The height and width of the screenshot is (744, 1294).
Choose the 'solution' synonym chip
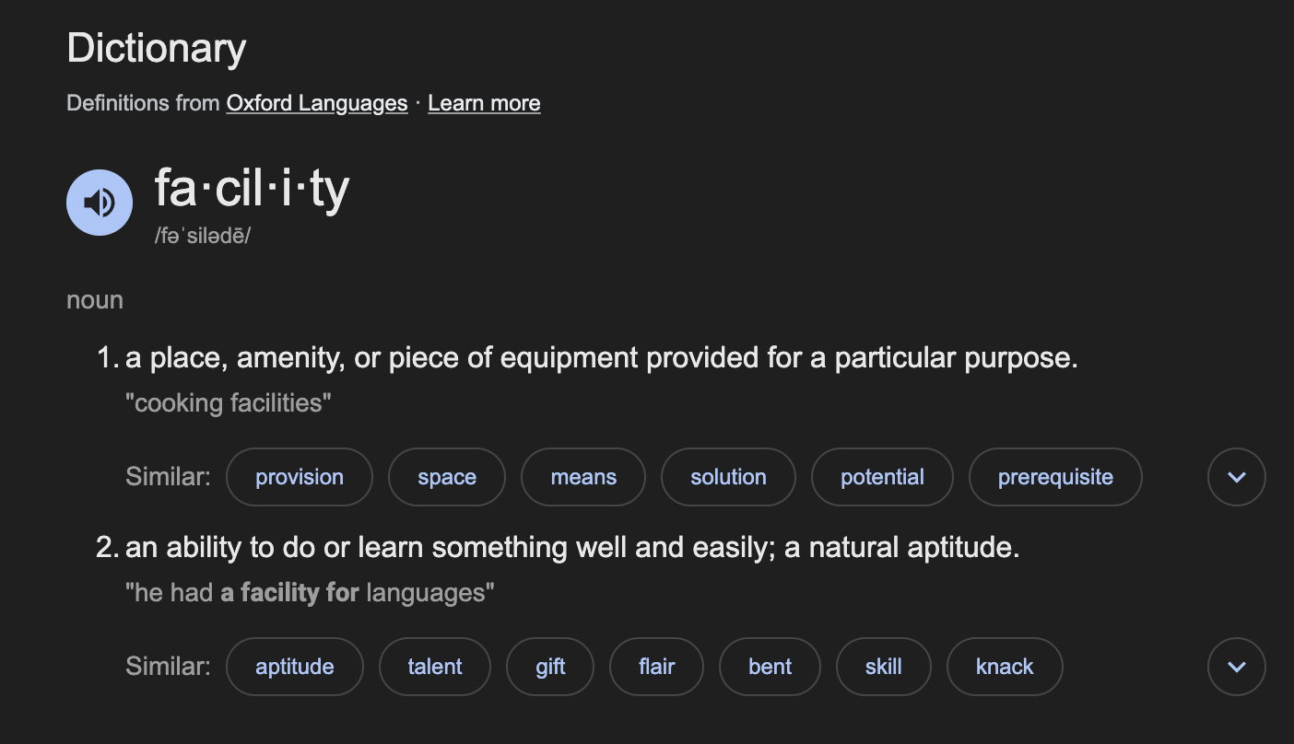tap(728, 477)
